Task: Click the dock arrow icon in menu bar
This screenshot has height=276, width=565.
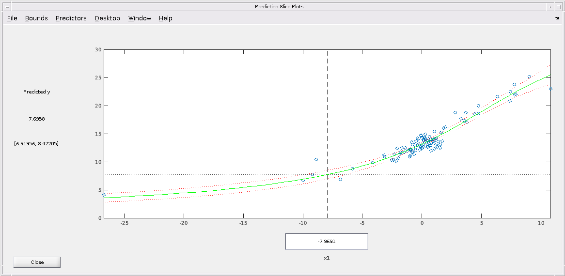Action: (557, 18)
